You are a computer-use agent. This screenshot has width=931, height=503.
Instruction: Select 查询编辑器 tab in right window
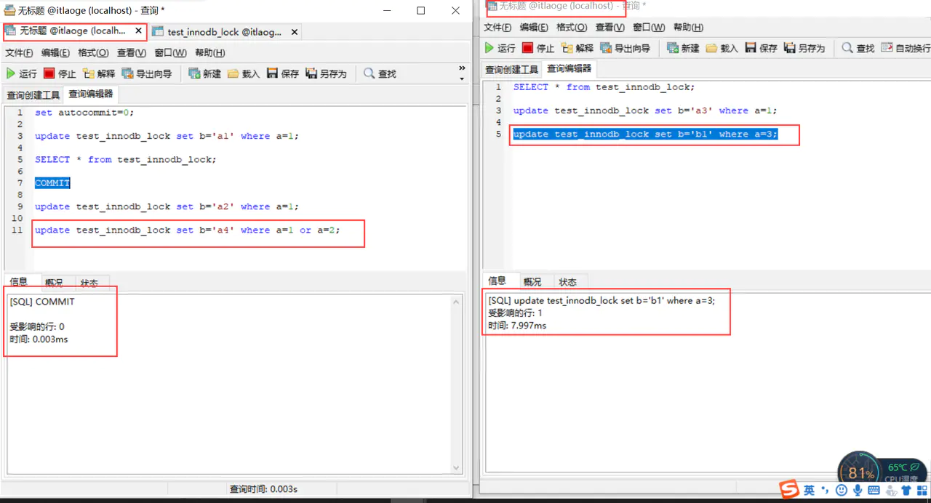(570, 69)
